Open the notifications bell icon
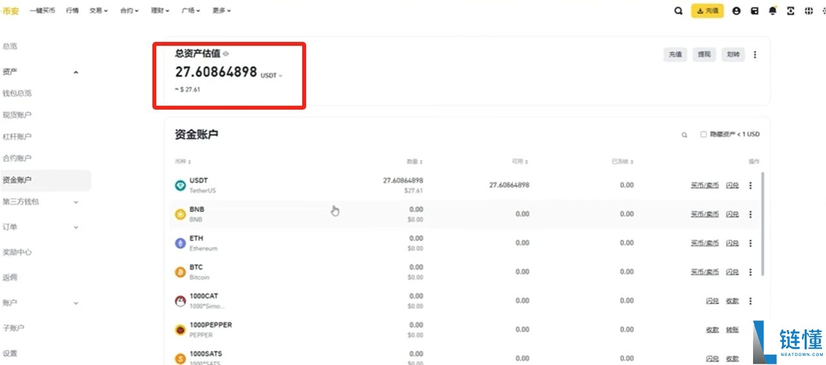826x365 pixels. click(772, 11)
